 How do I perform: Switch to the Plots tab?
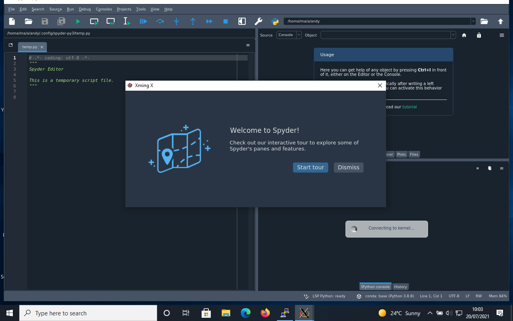point(402,154)
